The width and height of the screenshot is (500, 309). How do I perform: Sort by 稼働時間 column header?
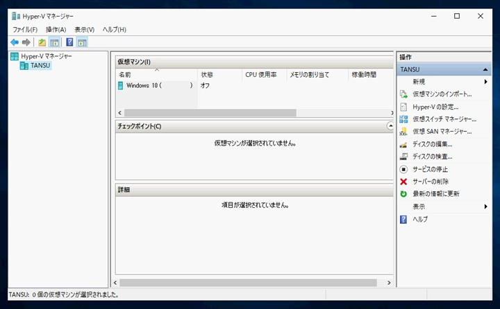coord(371,75)
